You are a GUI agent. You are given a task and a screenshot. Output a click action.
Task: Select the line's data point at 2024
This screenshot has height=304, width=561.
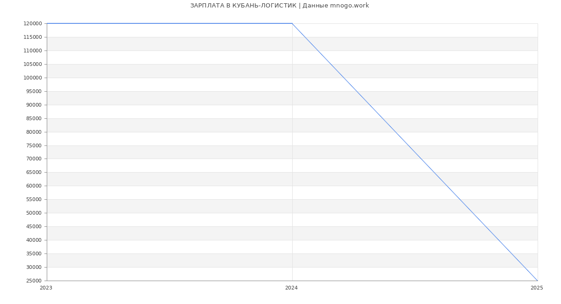[292, 23]
